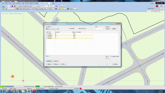Choose the red circle toolbar icon

point(15,6)
